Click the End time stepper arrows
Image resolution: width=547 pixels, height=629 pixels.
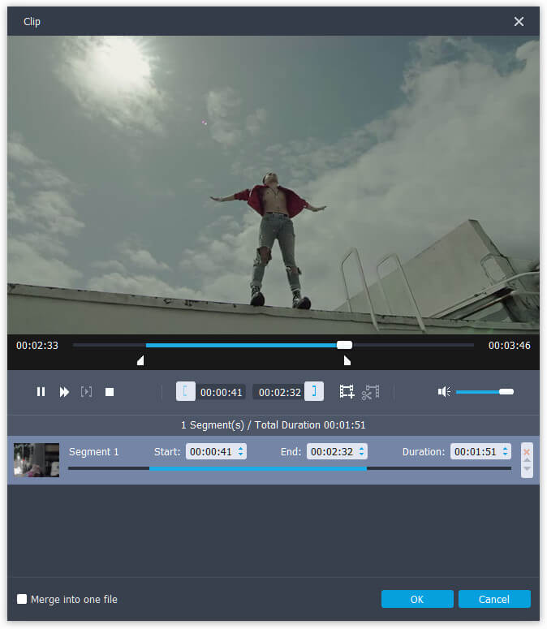pyautogui.click(x=361, y=451)
